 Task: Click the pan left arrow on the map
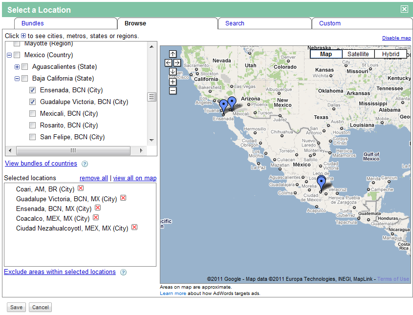168,63
